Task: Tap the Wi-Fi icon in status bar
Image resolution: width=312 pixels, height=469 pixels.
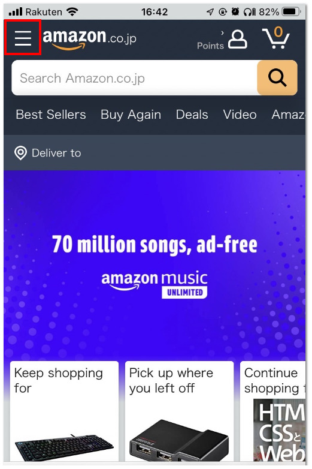Action: (x=72, y=11)
